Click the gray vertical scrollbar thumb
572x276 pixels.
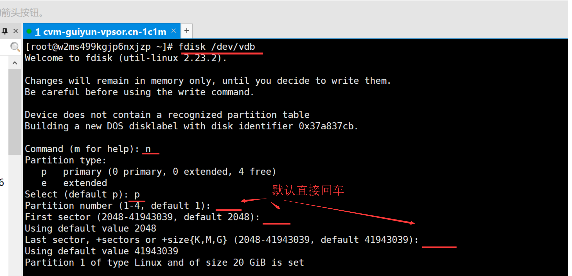14,112
